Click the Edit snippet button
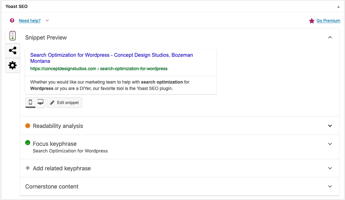The width and height of the screenshot is (345, 200). 64,103
